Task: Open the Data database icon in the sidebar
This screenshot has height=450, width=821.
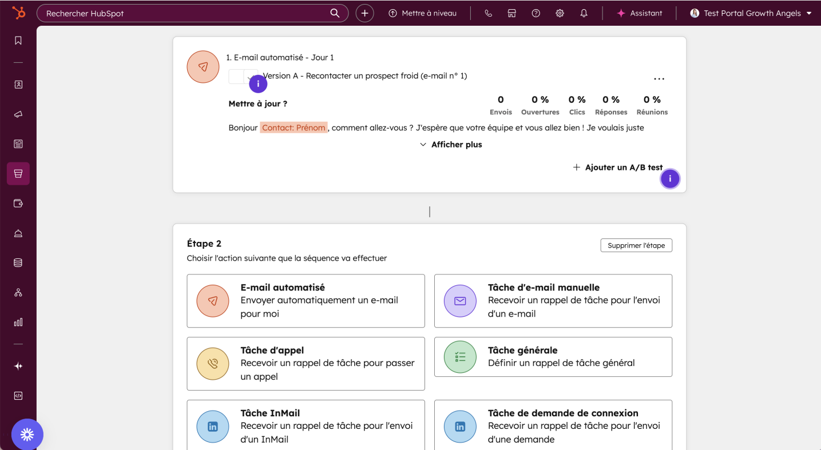Action: (x=18, y=262)
